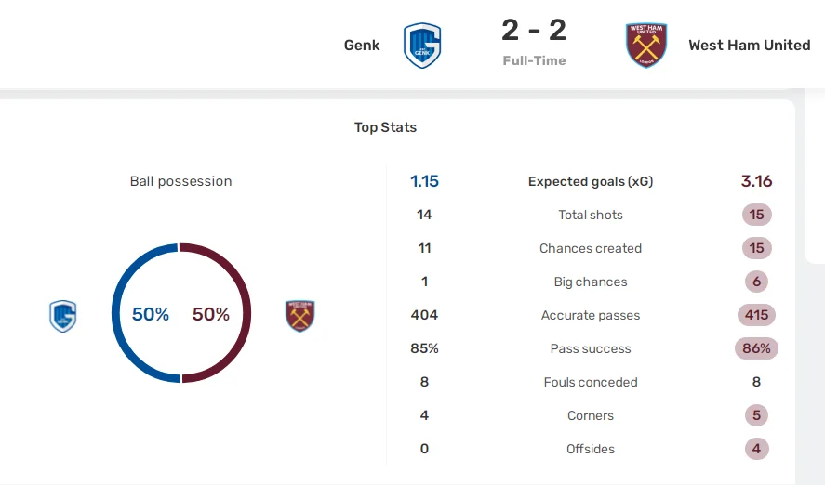Click the Offsides stat label

tap(591, 449)
